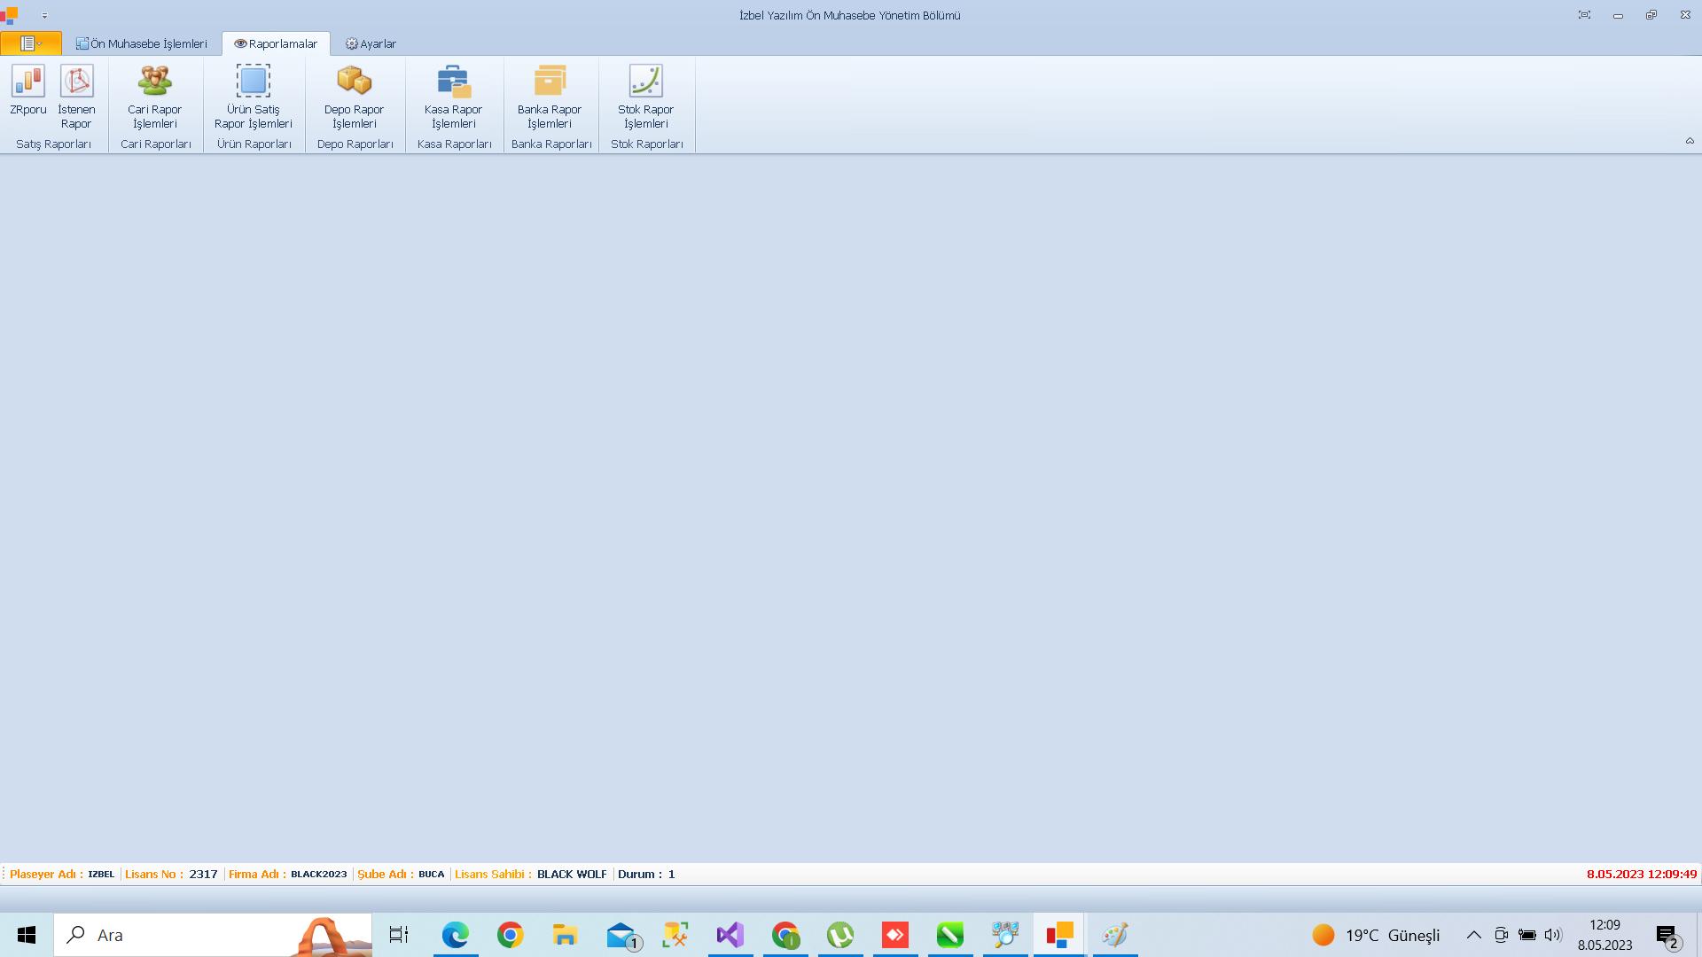Open Visual Studio from the taskbar

(730, 935)
